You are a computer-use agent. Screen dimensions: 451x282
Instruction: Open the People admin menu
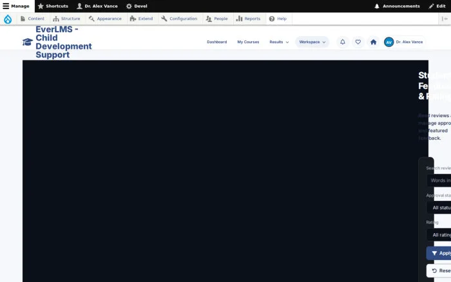click(217, 19)
